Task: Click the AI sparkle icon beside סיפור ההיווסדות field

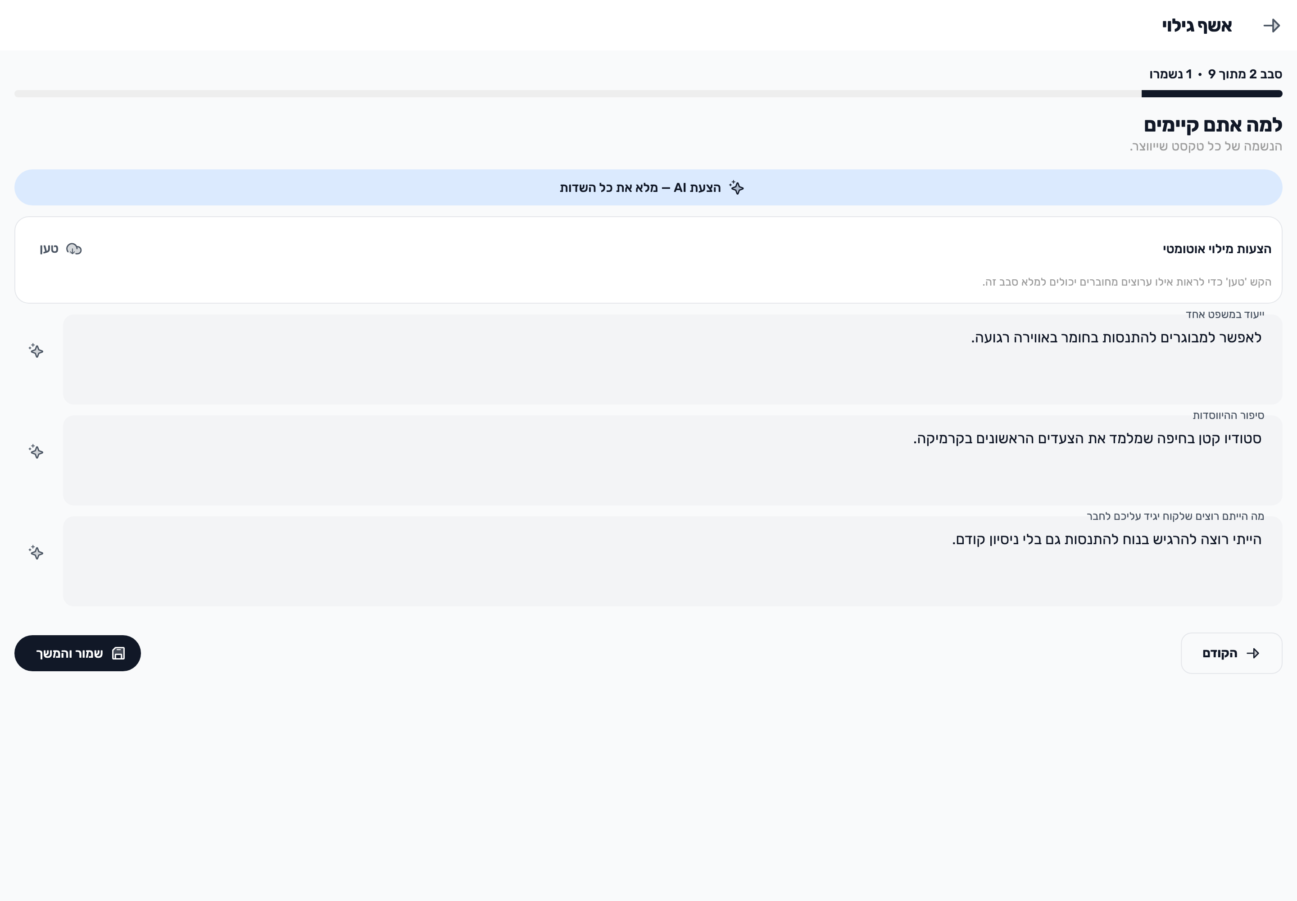Action: pos(36,452)
